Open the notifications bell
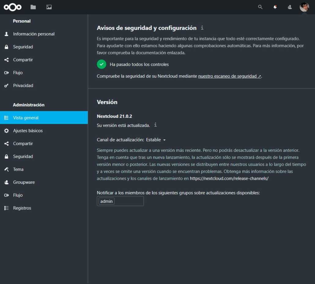Image resolution: width=315 pixels, height=284 pixels. click(275, 7)
